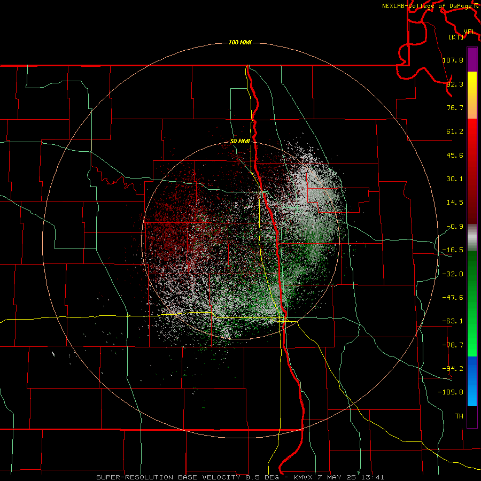The image size is (481, 481).
Task: Click the 30.1 velocity scale value
Action: tap(455, 179)
